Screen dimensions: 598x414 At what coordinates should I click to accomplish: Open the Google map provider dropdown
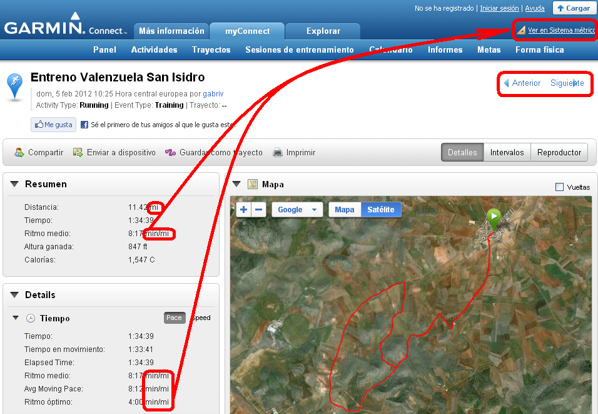pyautogui.click(x=297, y=210)
